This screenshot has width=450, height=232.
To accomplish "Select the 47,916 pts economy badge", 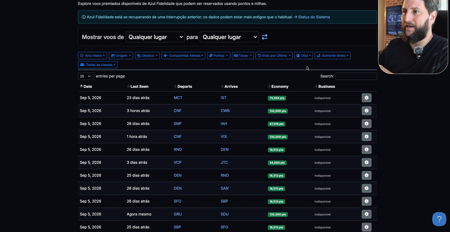I will [x=276, y=124].
